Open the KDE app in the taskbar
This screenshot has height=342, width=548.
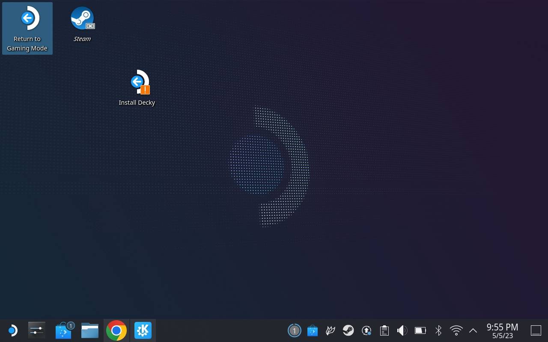click(143, 330)
